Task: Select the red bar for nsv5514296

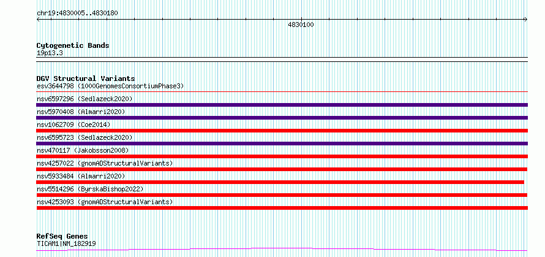Action: 282,195
